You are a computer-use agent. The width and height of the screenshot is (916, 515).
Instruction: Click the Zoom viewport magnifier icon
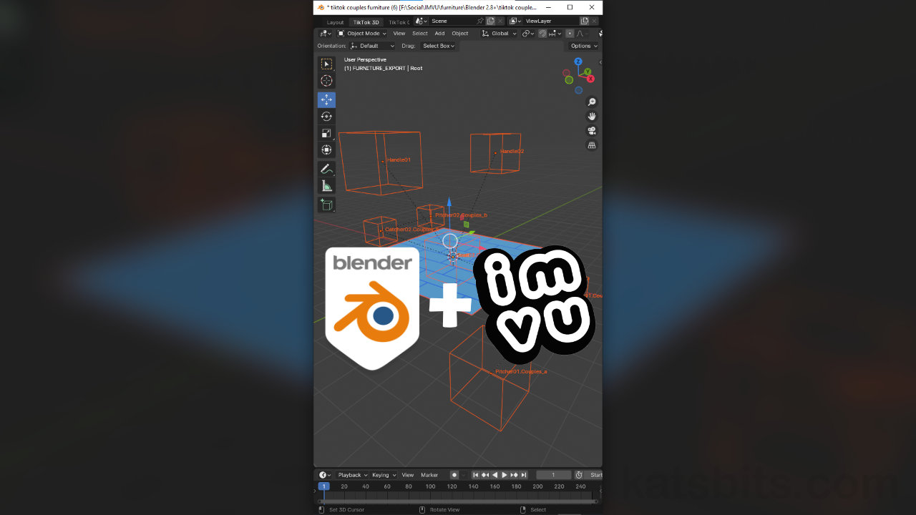pos(592,102)
